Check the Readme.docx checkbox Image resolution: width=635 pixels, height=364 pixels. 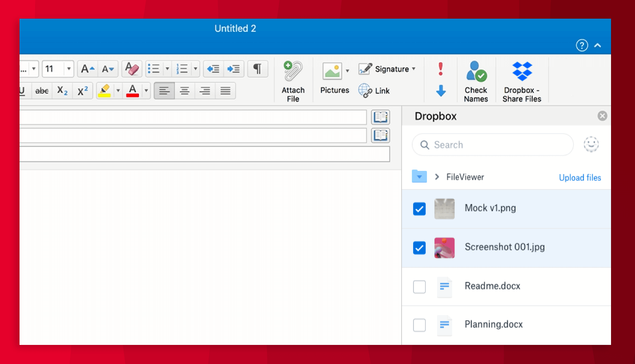click(419, 287)
